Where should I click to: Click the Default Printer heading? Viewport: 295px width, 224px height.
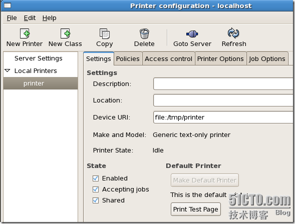193,166
